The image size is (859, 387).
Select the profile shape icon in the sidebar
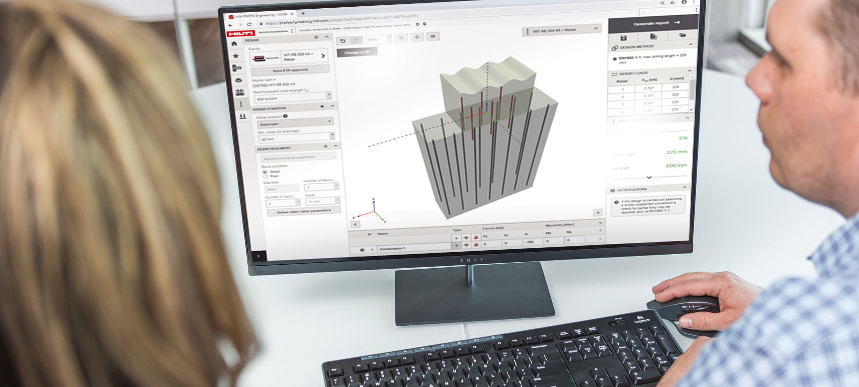coord(237,68)
